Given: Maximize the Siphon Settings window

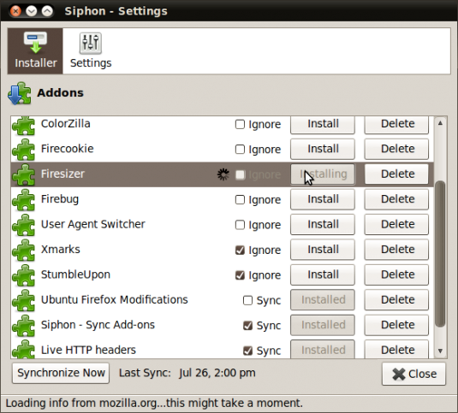Looking at the screenshot, I should point(47,11).
